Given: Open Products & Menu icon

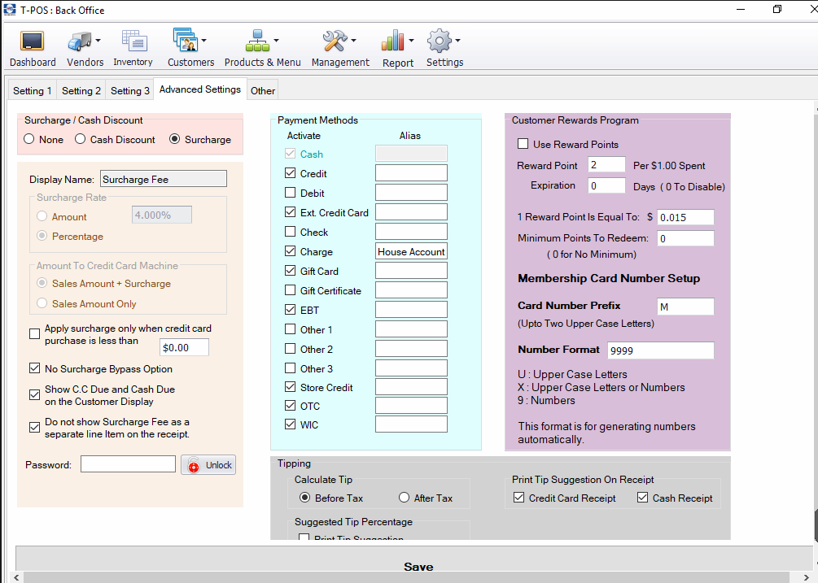Looking at the screenshot, I should 257,41.
